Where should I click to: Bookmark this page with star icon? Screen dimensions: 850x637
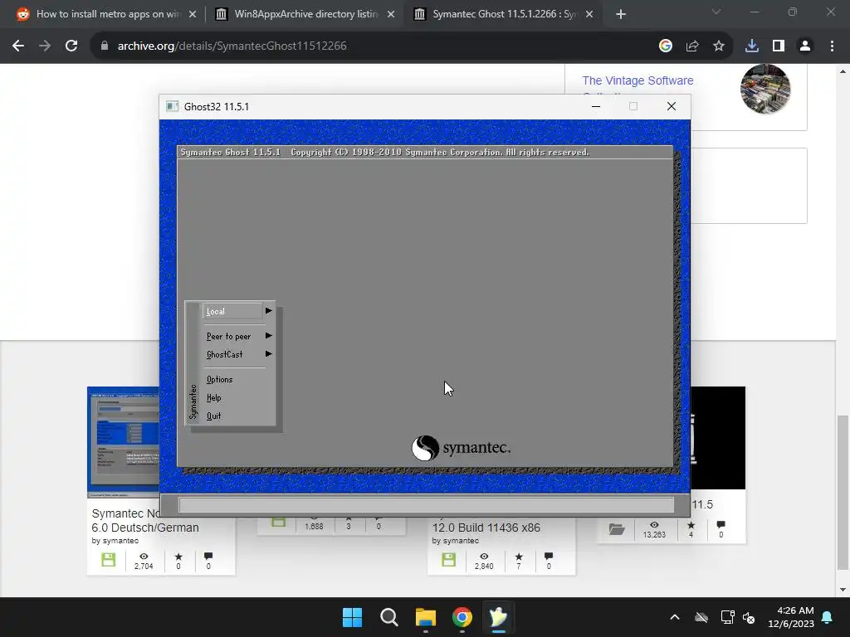719,46
